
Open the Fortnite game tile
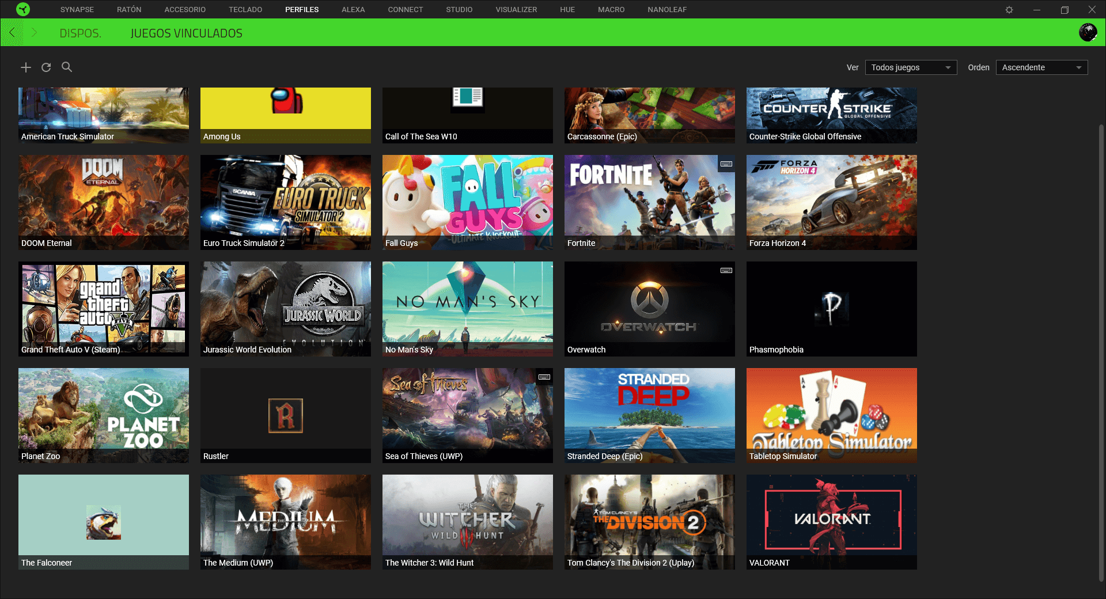point(650,202)
